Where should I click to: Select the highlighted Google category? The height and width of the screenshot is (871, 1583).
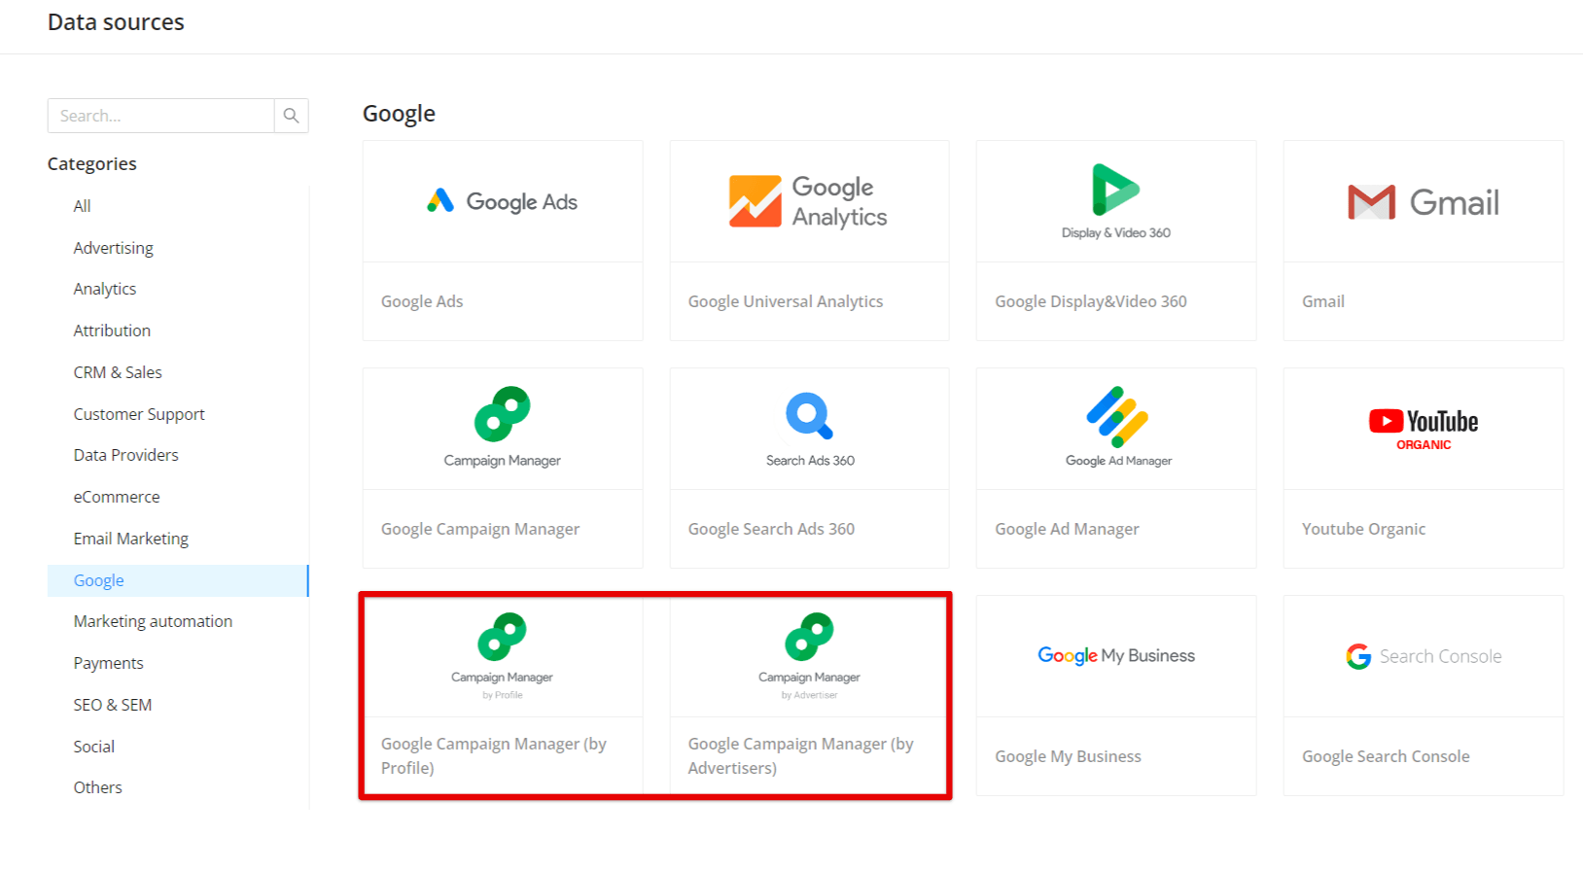click(x=178, y=580)
